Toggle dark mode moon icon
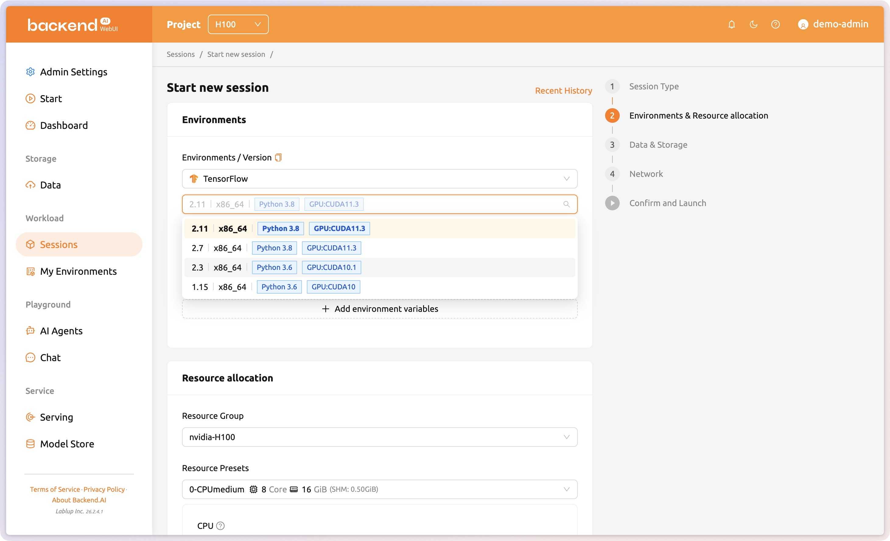This screenshot has height=541, width=890. (753, 25)
